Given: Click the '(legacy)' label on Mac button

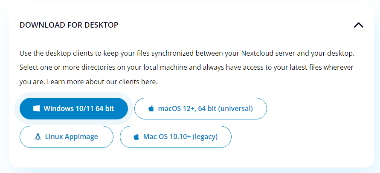Looking at the screenshot, I should (205, 137).
